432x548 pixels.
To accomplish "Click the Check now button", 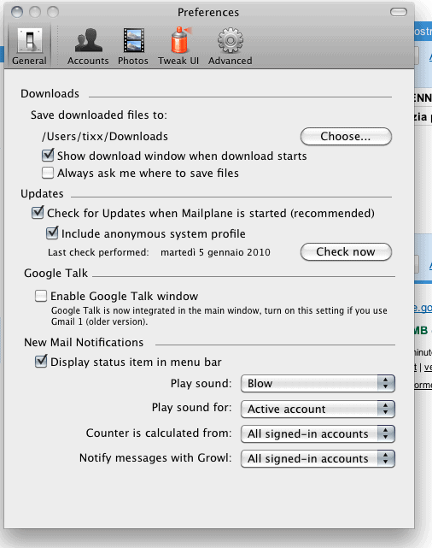I will (x=346, y=252).
